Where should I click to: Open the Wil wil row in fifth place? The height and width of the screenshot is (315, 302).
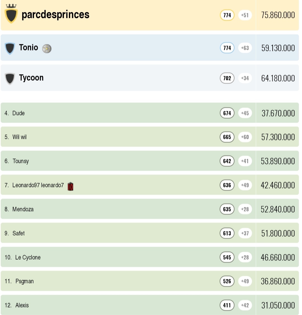(20, 137)
